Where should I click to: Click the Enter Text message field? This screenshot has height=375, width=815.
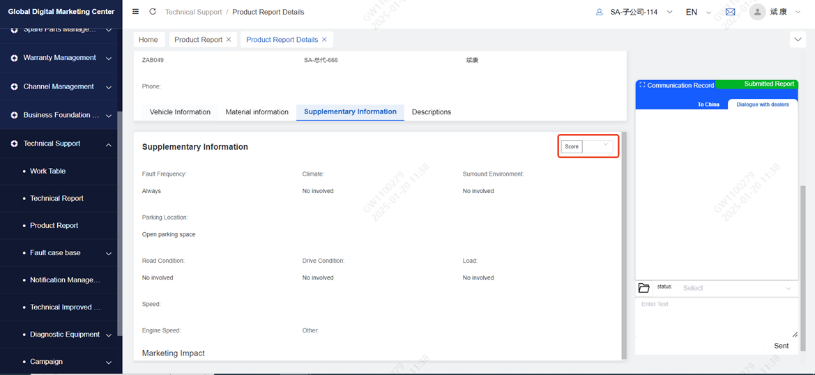[716, 318]
